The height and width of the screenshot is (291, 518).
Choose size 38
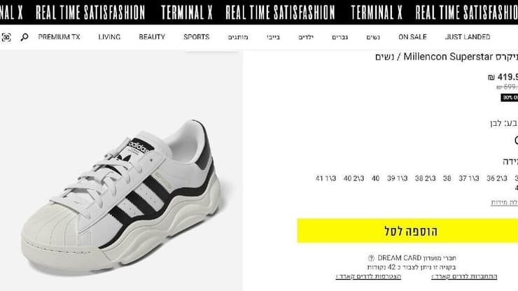pyautogui.click(x=447, y=178)
